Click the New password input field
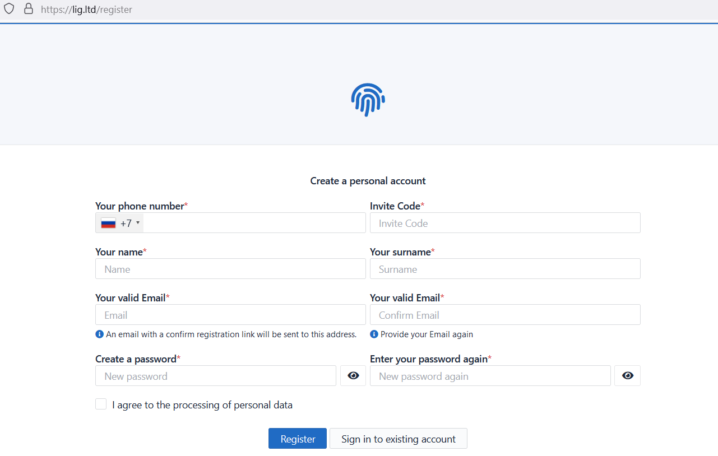The width and height of the screenshot is (718, 456). click(x=216, y=376)
